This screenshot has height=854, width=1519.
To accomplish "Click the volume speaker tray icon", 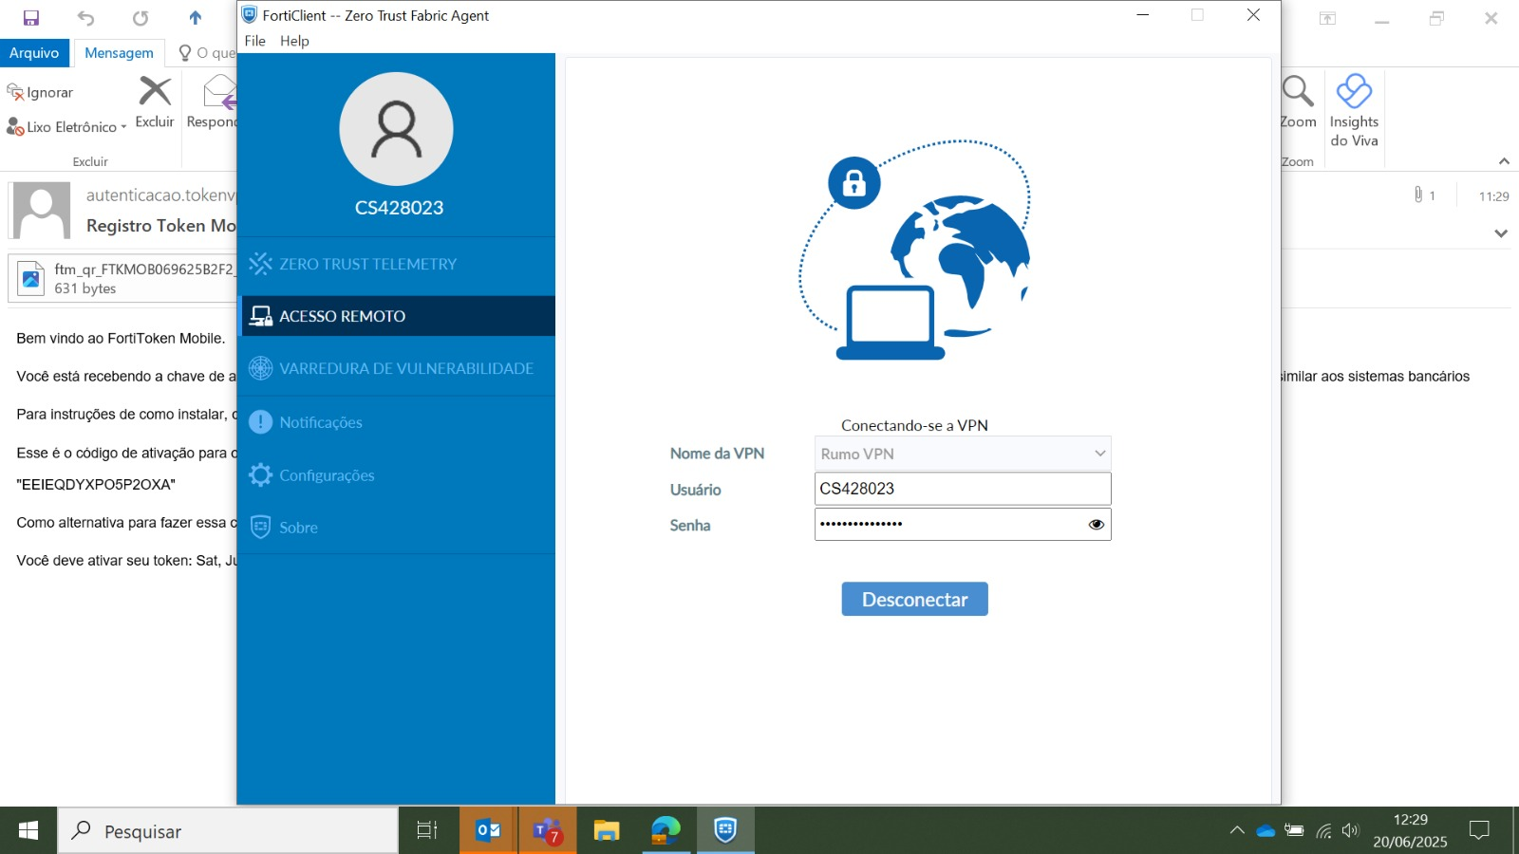I will tap(1350, 830).
